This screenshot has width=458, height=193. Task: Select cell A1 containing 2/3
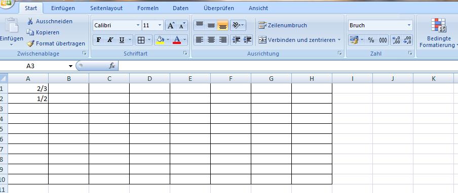pos(28,88)
